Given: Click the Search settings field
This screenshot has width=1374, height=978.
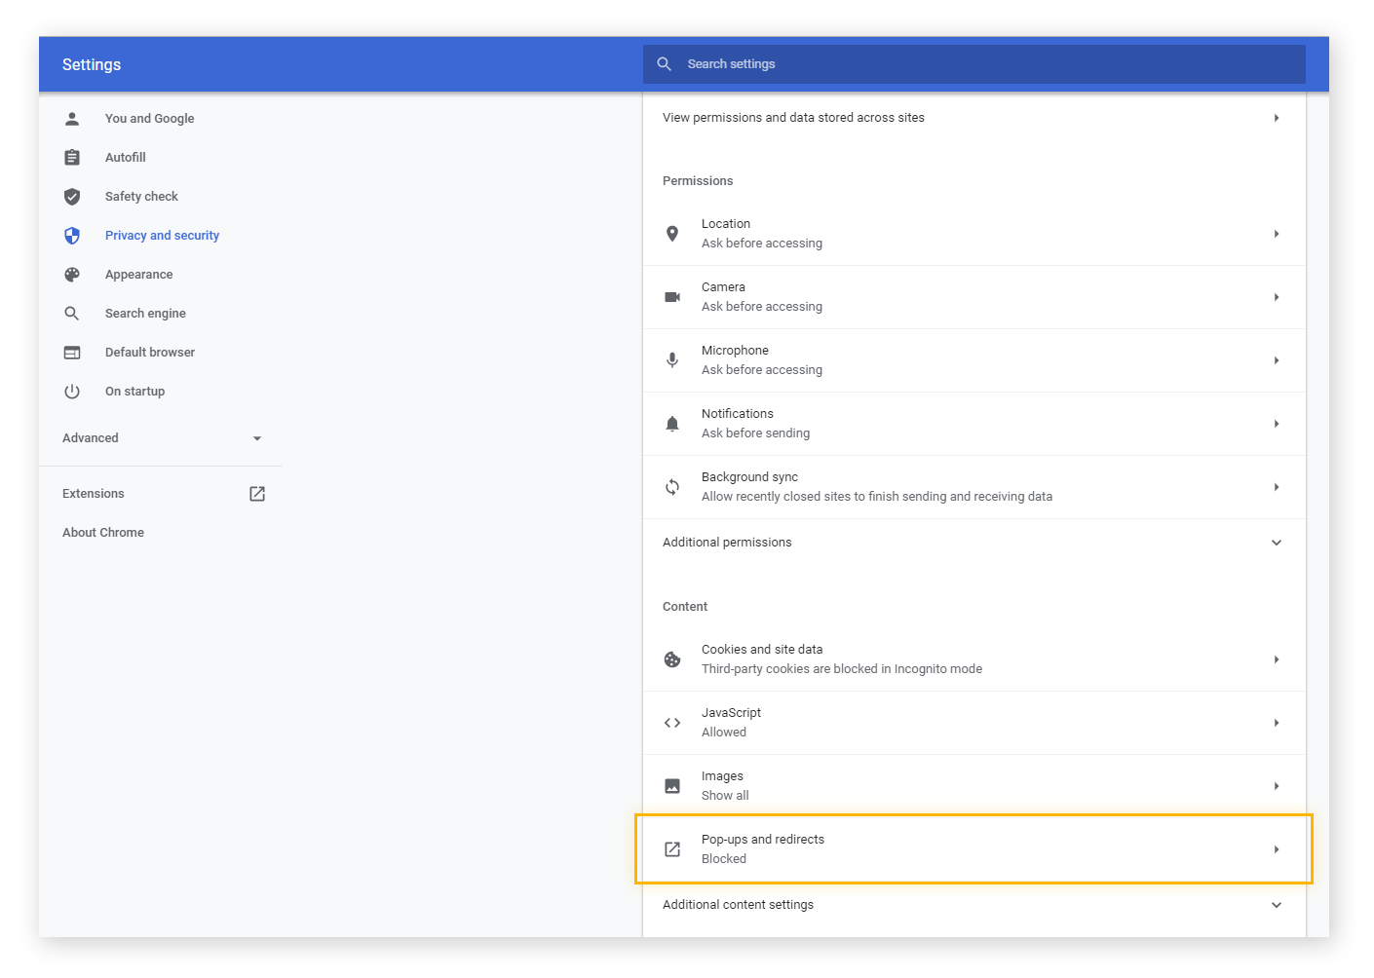Looking at the screenshot, I should pyautogui.click(x=973, y=63).
